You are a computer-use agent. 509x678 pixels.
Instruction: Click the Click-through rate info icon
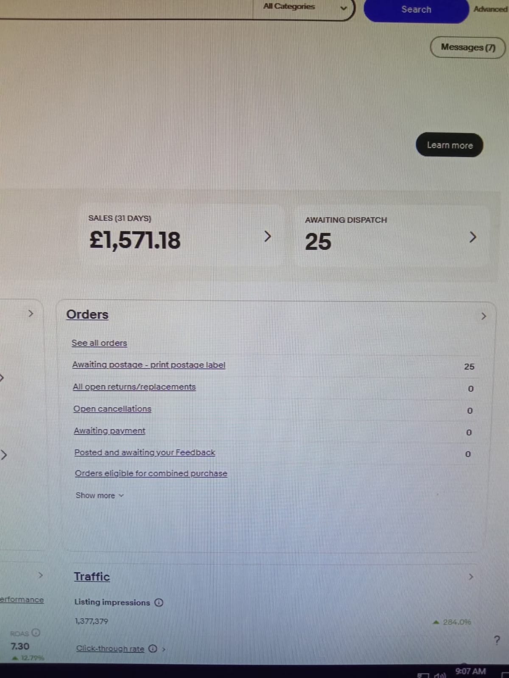(x=153, y=649)
